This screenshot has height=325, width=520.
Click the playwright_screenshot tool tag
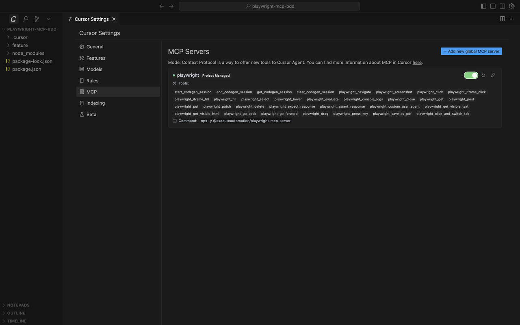tap(394, 92)
